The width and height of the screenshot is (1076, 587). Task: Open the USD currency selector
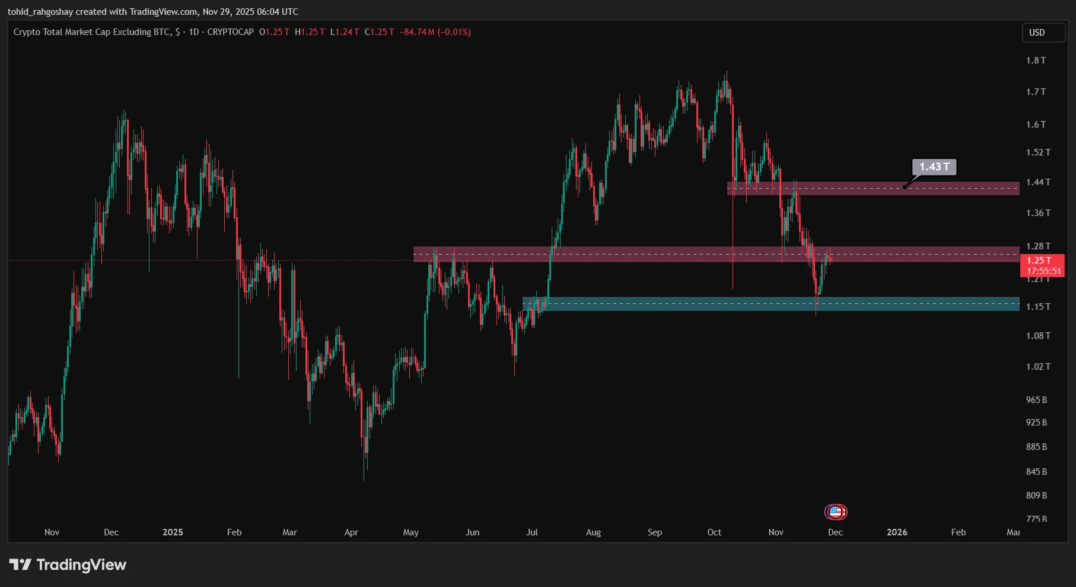(1043, 33)
